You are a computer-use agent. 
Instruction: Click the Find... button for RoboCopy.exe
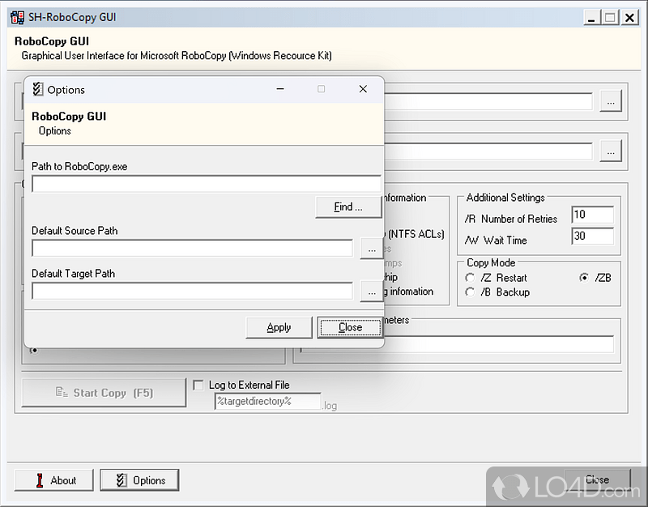click(x=348, y=207)
